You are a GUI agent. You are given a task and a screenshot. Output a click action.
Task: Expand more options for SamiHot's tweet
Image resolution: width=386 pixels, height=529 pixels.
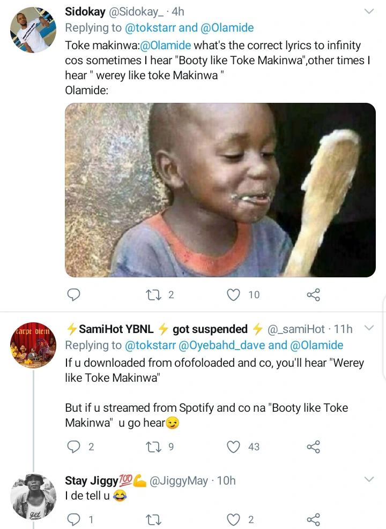coord(369,328)
